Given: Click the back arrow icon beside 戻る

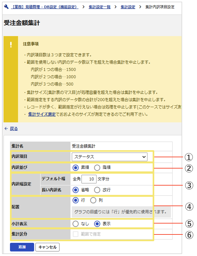Looking at the screenshot, I should tap(6, 129).
